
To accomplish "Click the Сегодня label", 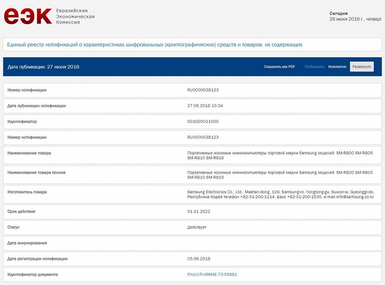I will (x=338, y=13).
